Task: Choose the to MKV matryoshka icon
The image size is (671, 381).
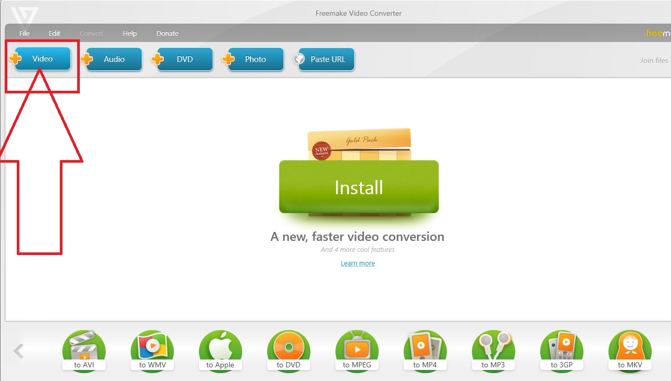Action: click(x=630, y=352)
